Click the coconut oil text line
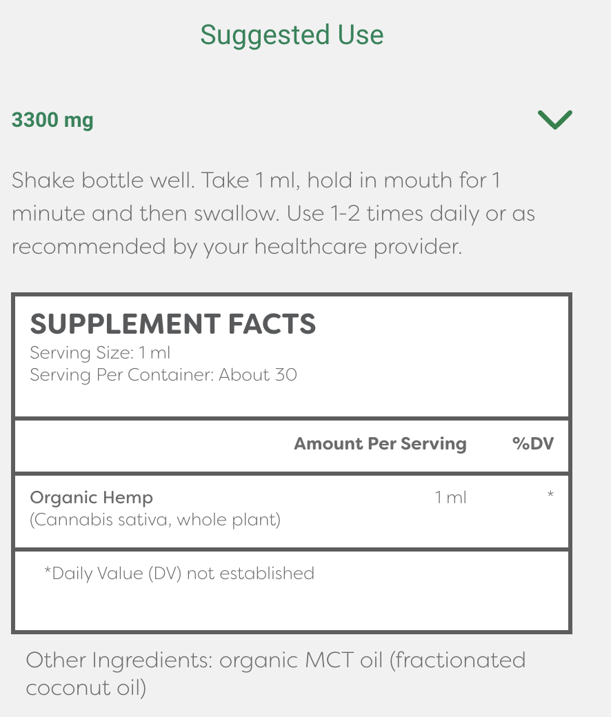The image size is (611, 717). [x=86, y=688]
